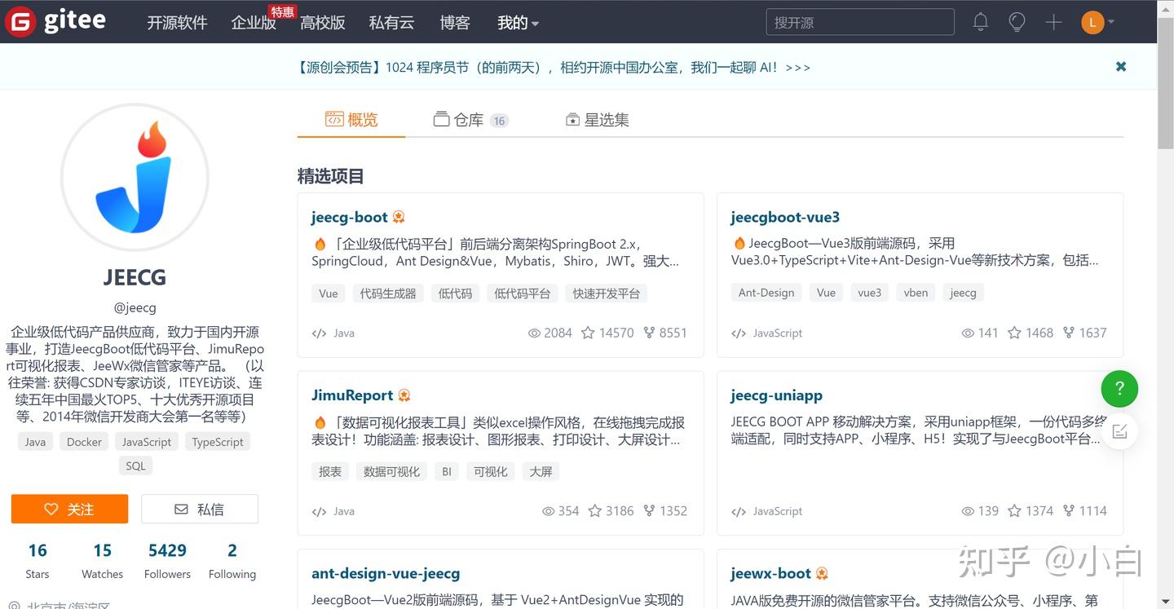This screenshot has width=1174, height=609.
Task: Click the code language icon under jeecgboot-vue3
Action: [x=738, y=333]
